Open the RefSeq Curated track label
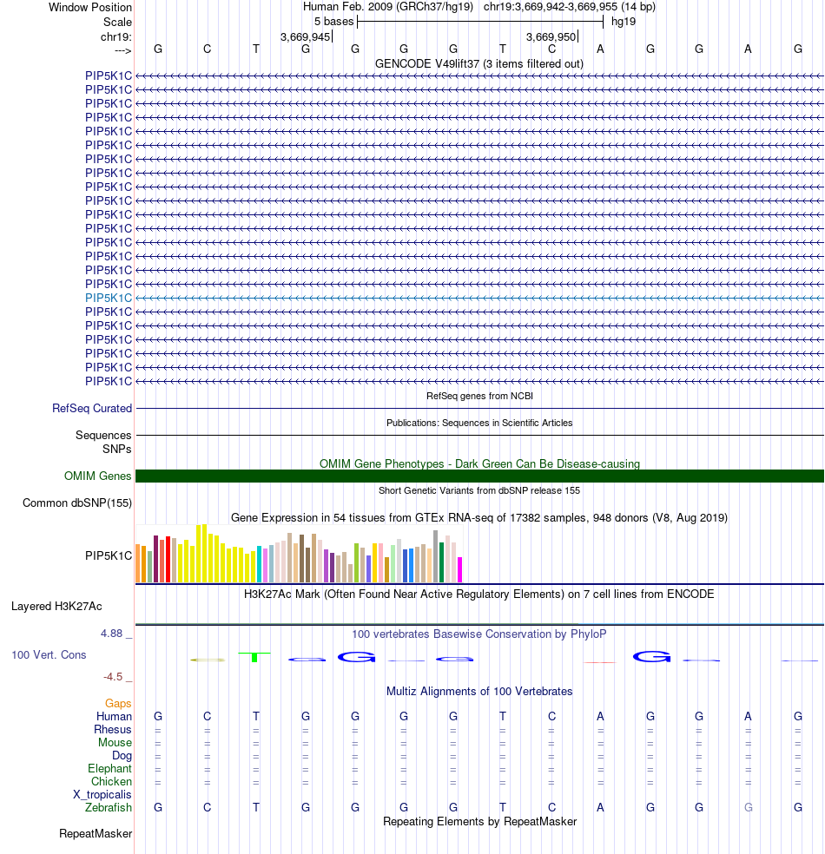Viewport: 825px width, 854px height. [x=92, y=409]
